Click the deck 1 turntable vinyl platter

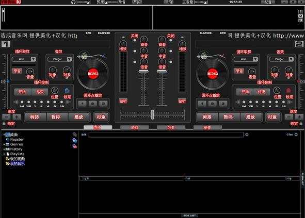click(93, 74)
